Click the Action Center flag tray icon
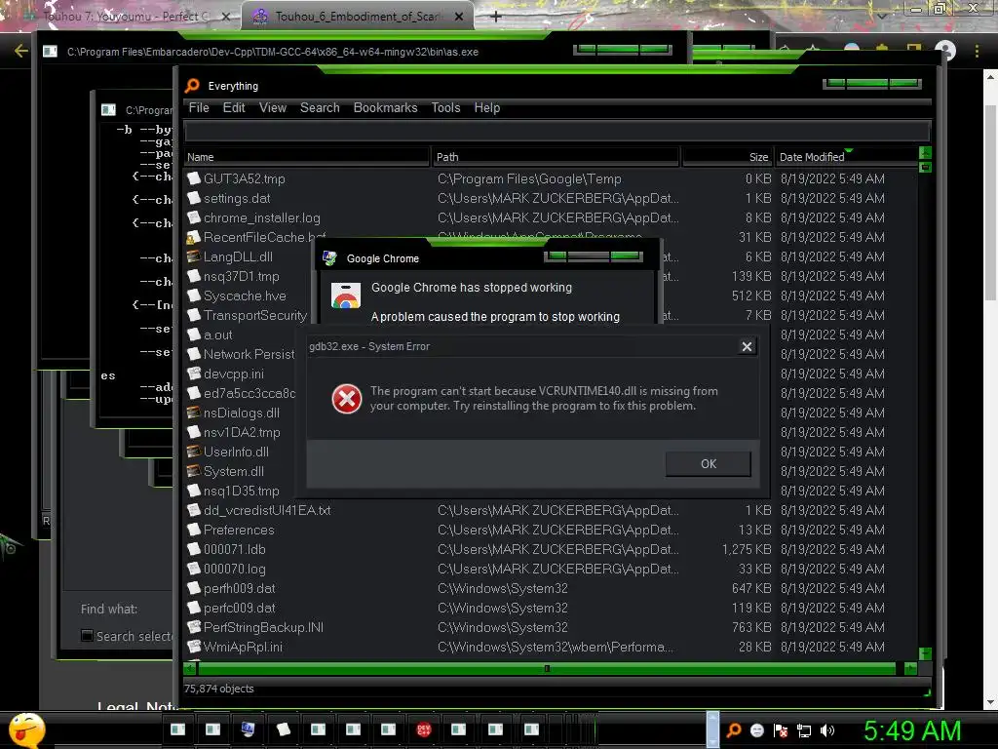 point(781,730)
